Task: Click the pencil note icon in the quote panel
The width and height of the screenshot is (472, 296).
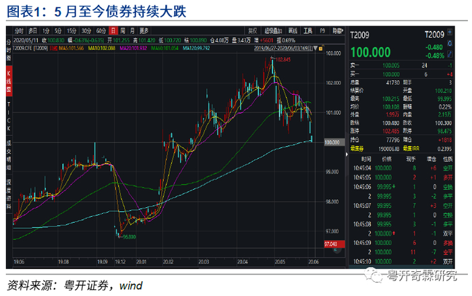Action: click(x=450, y=54)
